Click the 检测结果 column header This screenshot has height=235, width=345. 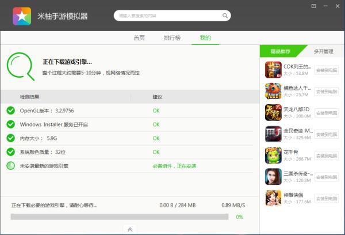[30, 97]
